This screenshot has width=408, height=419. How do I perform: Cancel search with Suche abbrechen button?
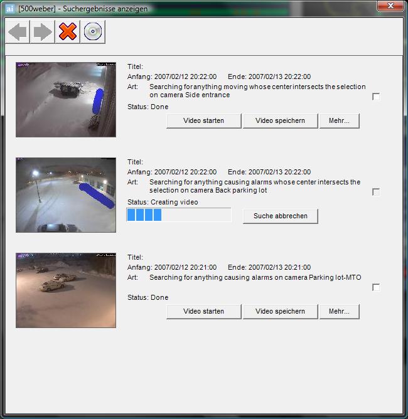[x=280, y=216]
